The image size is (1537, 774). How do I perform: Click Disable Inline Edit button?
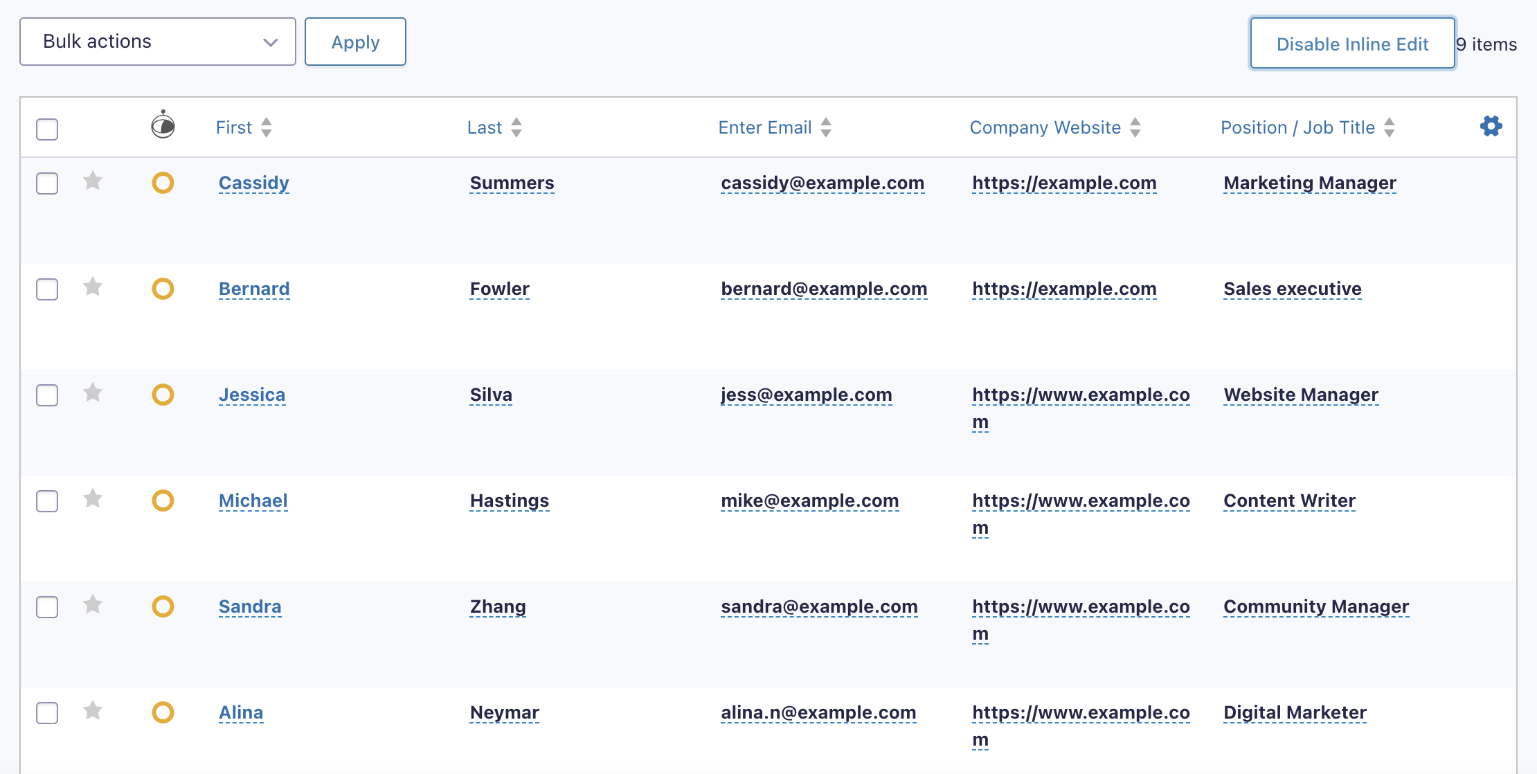[1352, 44]
